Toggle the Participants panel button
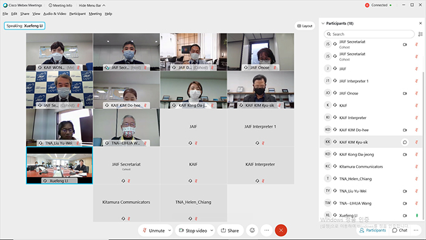The height and width of the screenshot is (240, 426). point(372,230)
